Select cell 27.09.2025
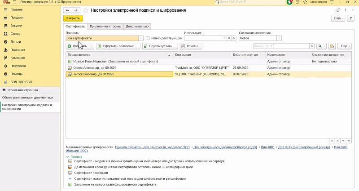Viewport: 359px width, 191px height. [248, 68]
